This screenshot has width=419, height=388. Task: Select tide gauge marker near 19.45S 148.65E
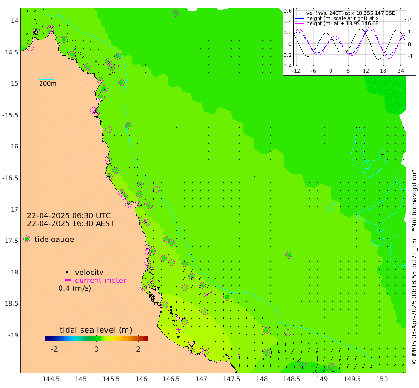pyautogui.click(x=302, y=364)
